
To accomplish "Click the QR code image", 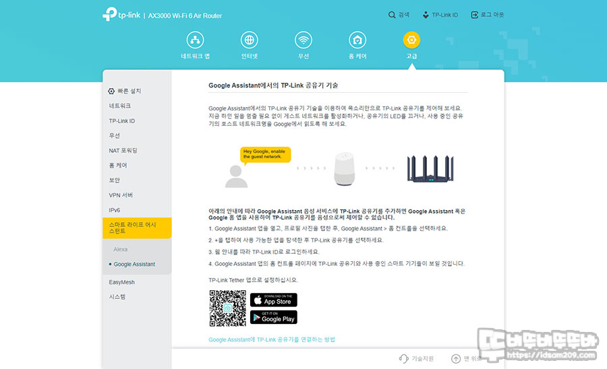I will coord(228,308).
